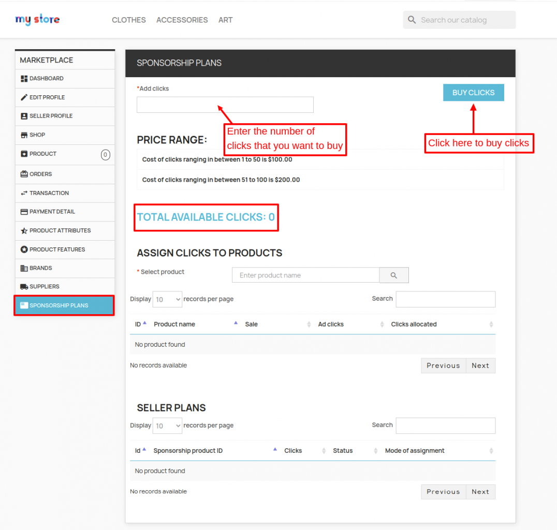Sort by Clicks allocated column
The height and width of the screenshot is (530, 557).
click(x=491, y=325)
